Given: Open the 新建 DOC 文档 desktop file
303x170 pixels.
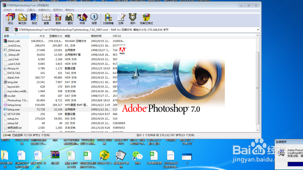Looking at the screenshot, I should tap(38, 159).
